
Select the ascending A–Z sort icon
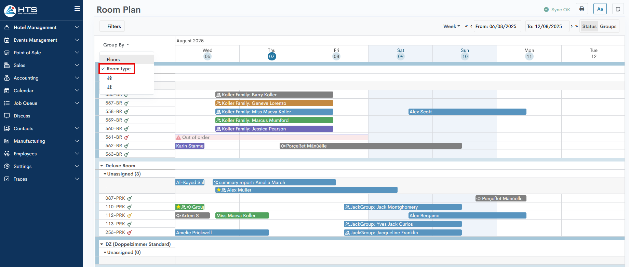tap(109, 78)
